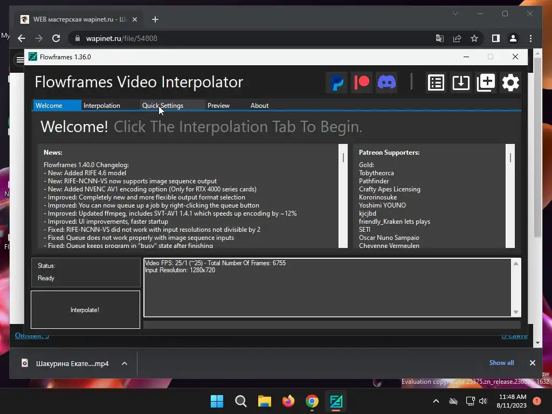Click Chrome's forward navigation arrow
Screen dimensions: 552x414
pyautogui.click(x=39, y=38)
